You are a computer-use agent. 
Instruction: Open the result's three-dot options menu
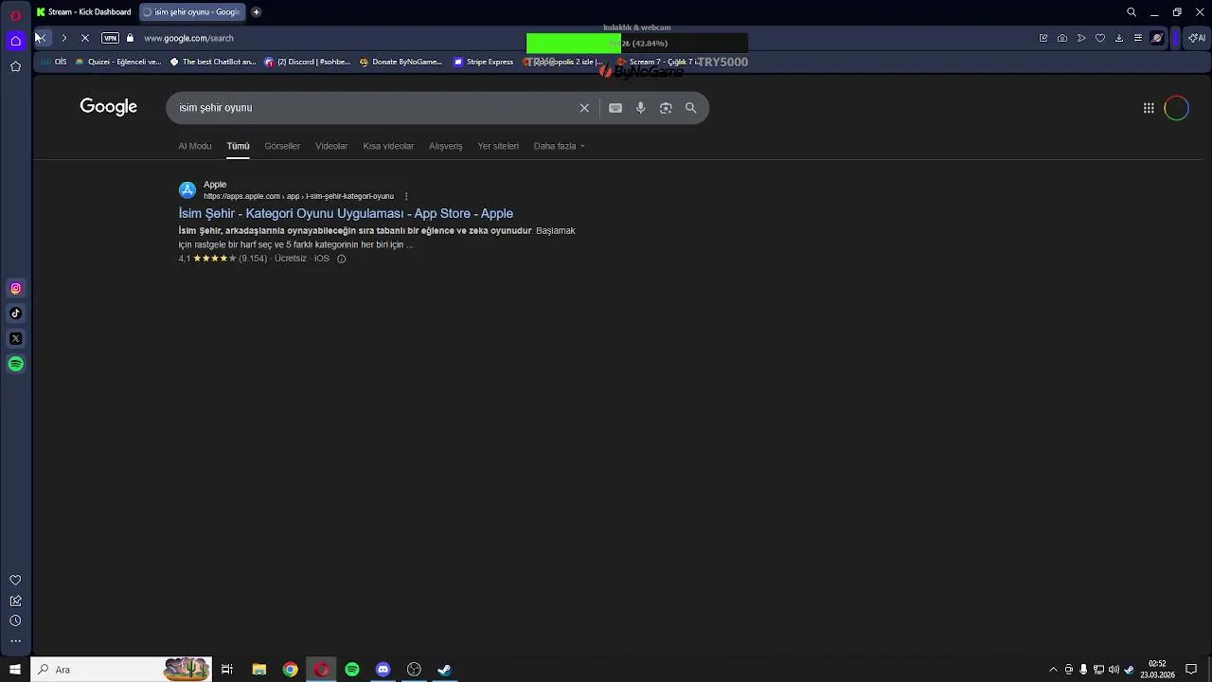(406, 196)
